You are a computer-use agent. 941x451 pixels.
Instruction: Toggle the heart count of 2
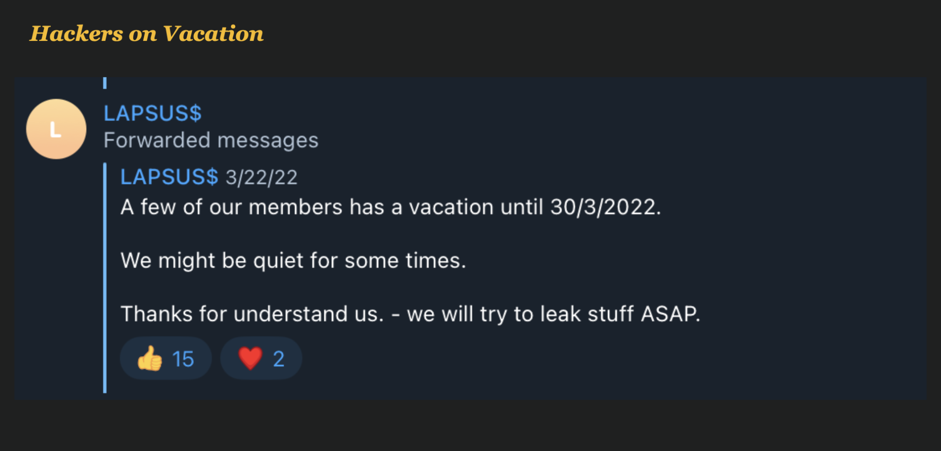pyautogui.click(x=279, y=359)
